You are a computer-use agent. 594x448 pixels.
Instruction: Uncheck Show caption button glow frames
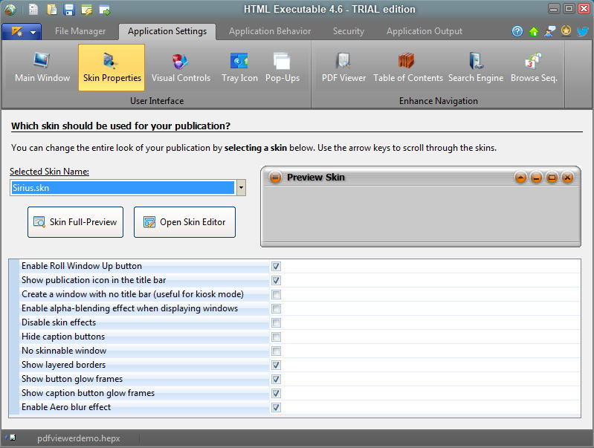click(x=276, y=393)
